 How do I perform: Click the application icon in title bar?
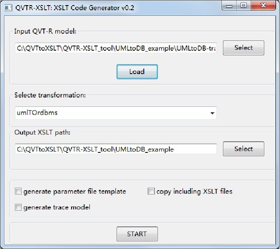pyautogui.click(x=8, y=8)
